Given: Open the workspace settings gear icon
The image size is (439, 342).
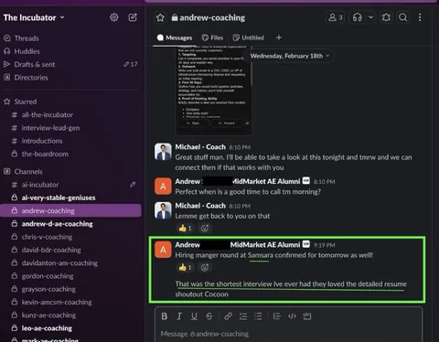Looking at the screenshot, I should 114,17.
